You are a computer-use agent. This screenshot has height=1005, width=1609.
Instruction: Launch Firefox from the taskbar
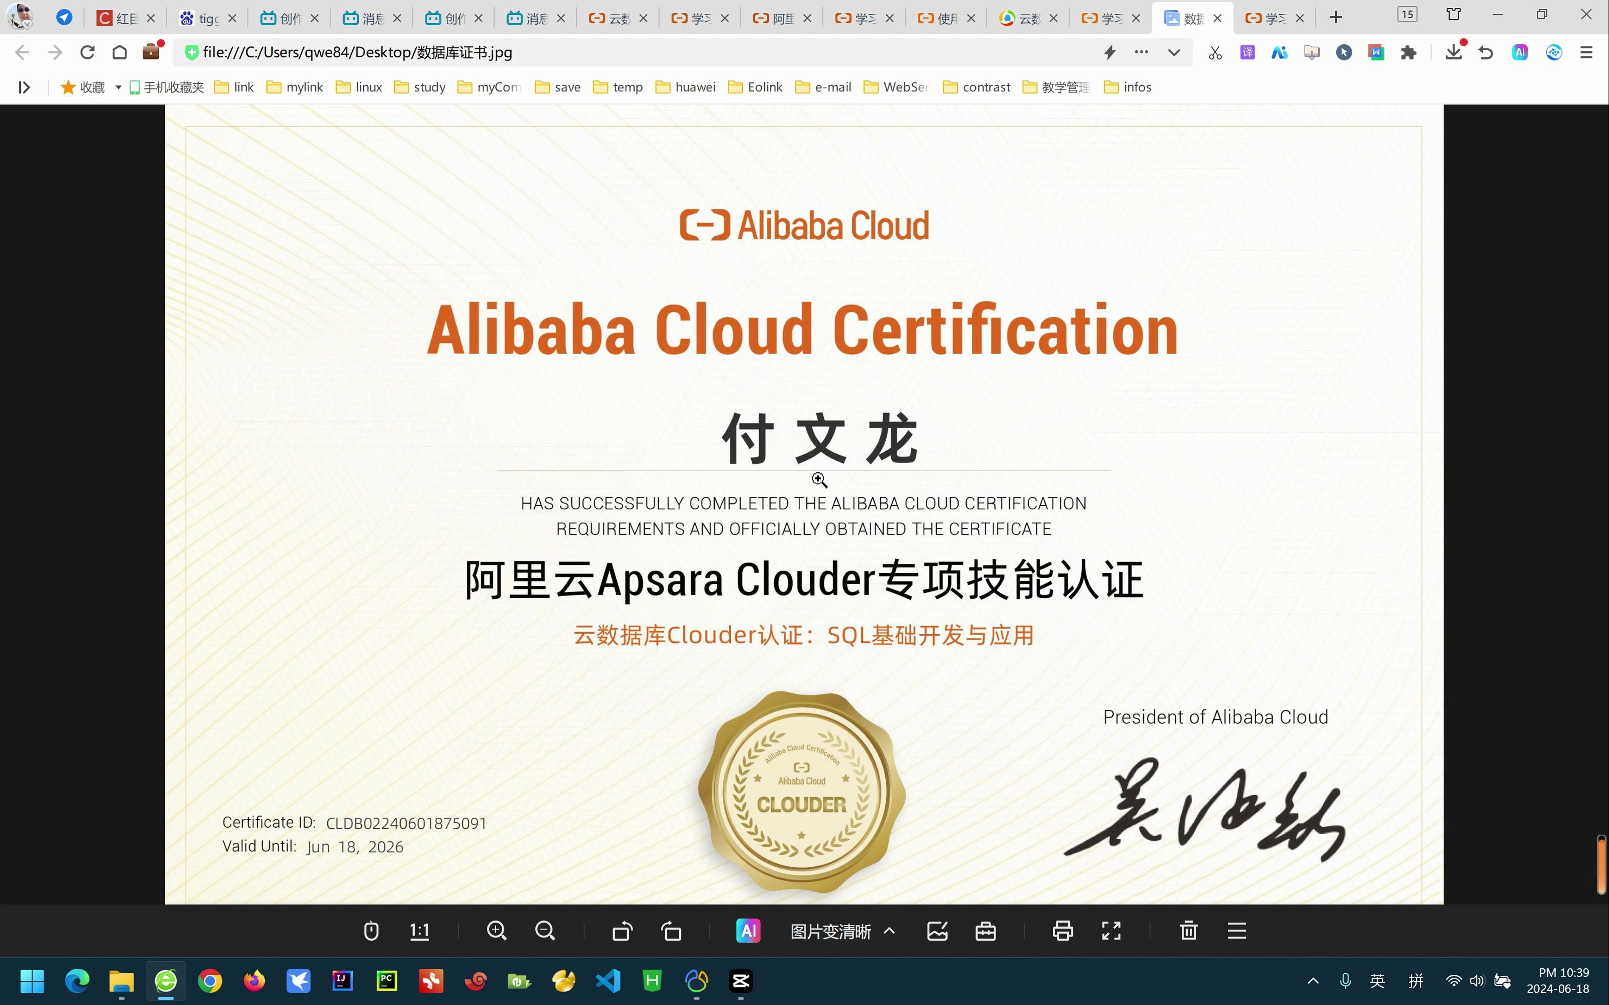(254, 980)
